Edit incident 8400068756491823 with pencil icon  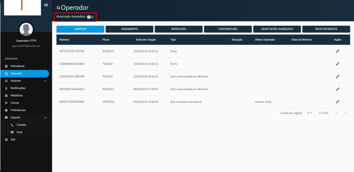point(337,89)
